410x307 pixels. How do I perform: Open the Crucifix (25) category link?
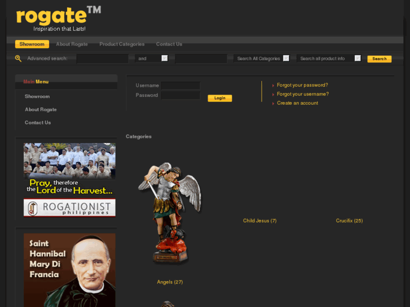coord(349,220)
